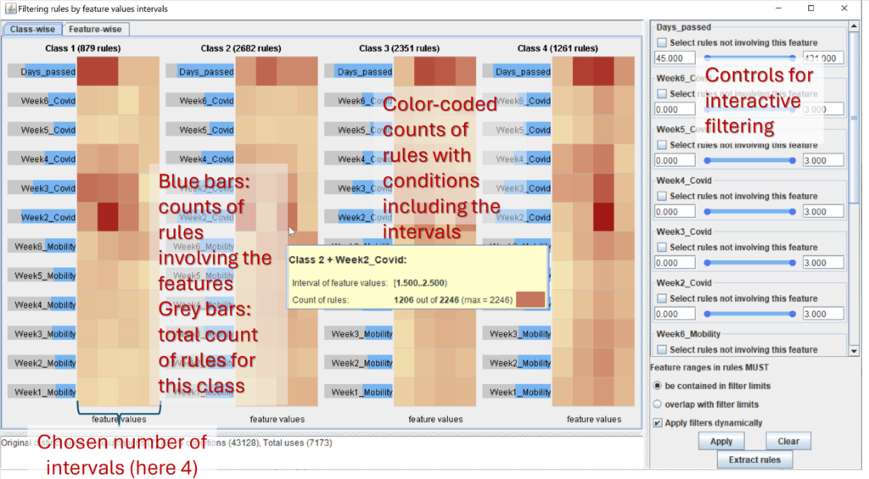Viewport: 869px width, 479px height.
Task: Click the filter panel scrollbar down arrow
Action: [x=854, y=350]
